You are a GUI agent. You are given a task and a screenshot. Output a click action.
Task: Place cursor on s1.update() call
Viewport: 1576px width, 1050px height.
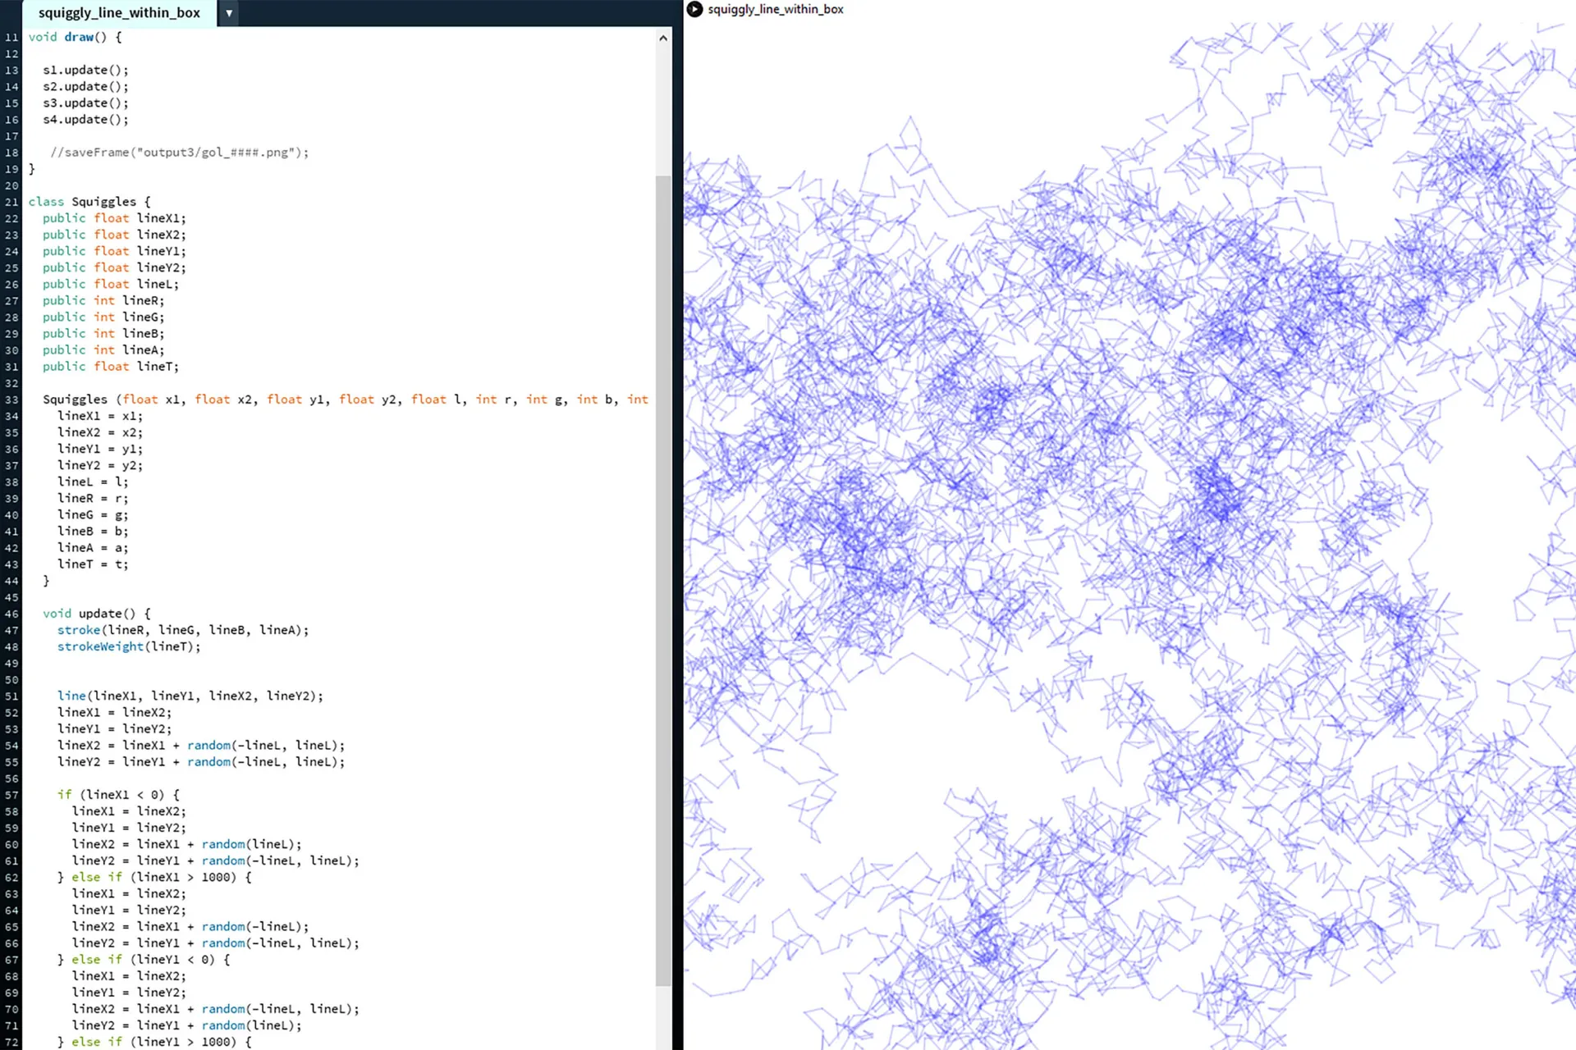[85, 70]
